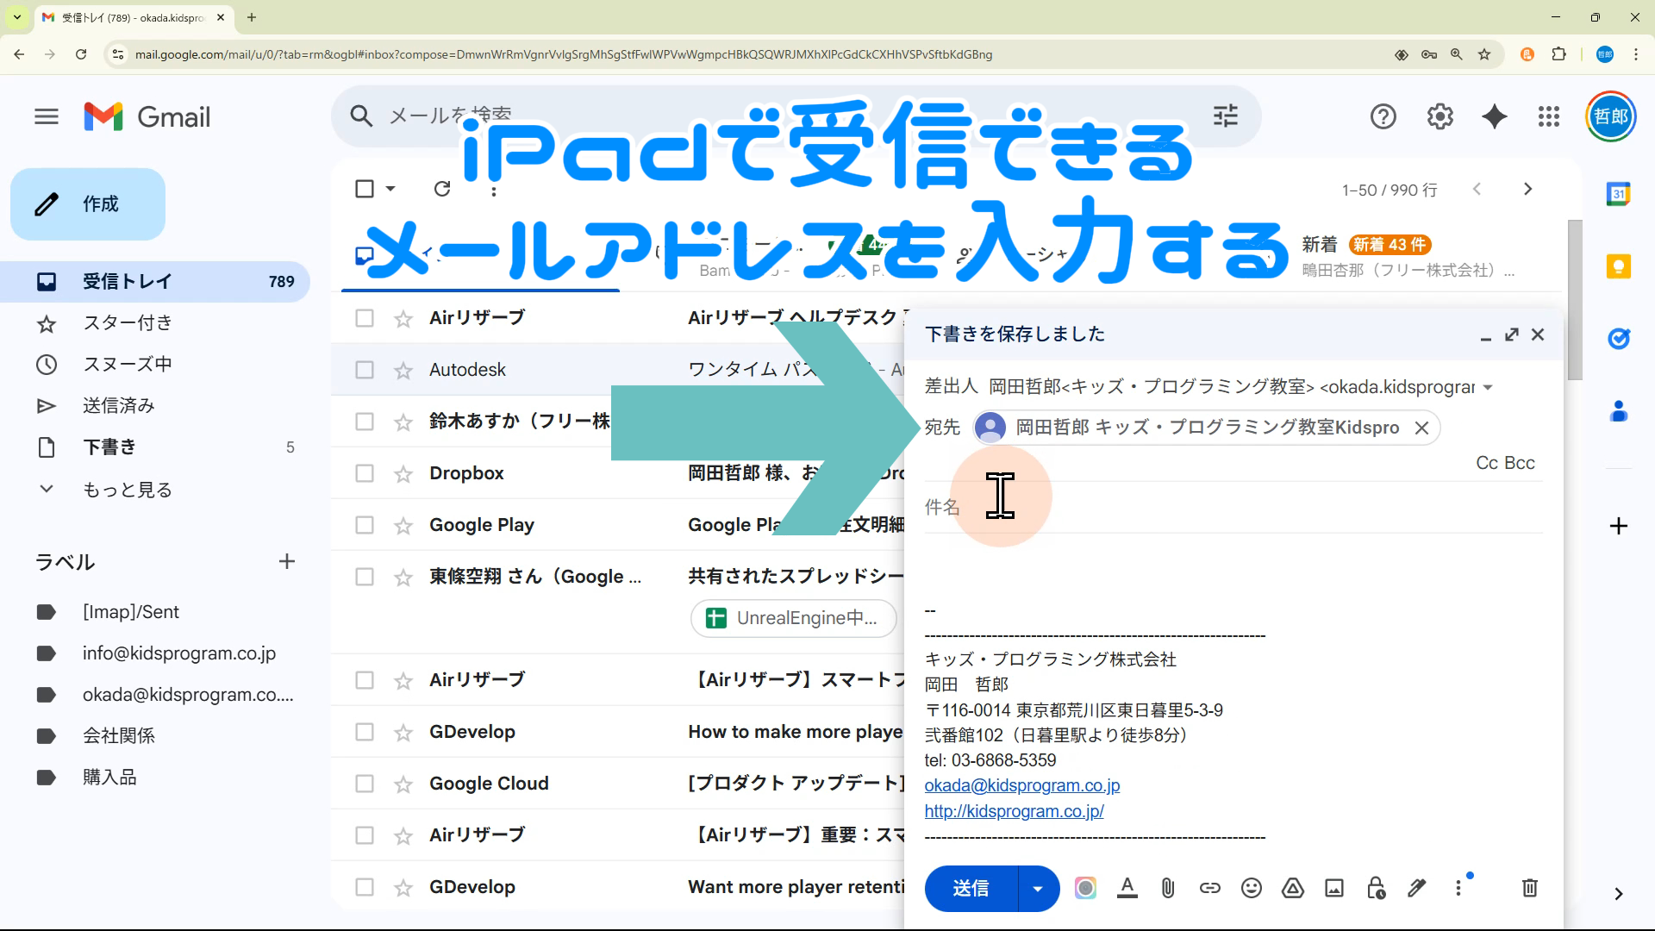Go to 送信済み folder
1655x931 pixels.
(118, 406)
